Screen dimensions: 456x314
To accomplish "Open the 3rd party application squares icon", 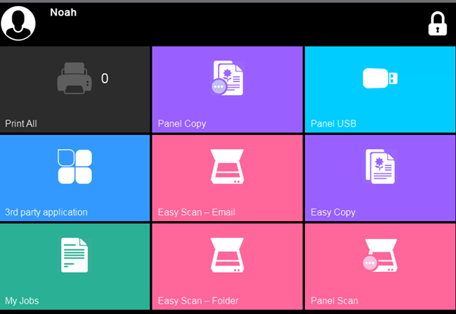I will coord(74,167).
